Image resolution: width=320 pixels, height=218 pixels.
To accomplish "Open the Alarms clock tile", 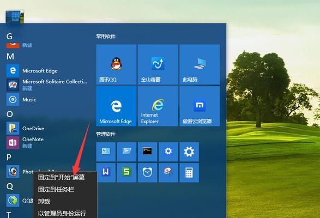I will 147,172.
